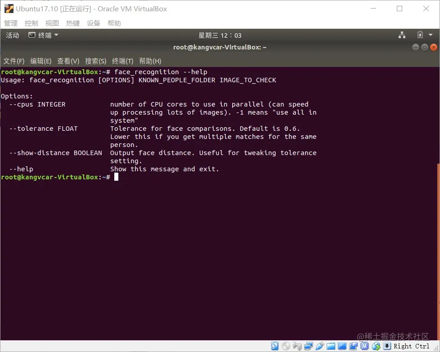Open VirtualBox 热键 menu
This screenshot has height=352, width=440.
73,23
